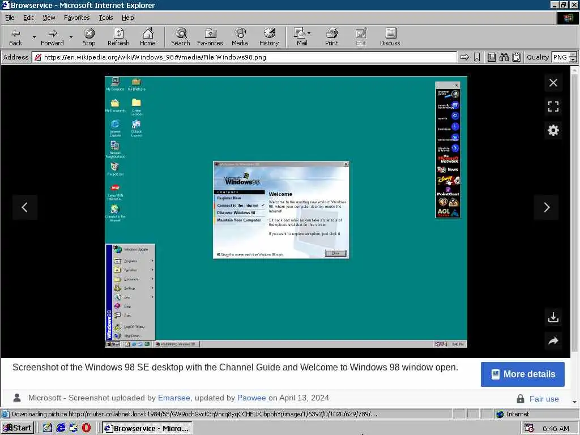This screenshot has height=435, width=580.
Task: Stop the page loading
Action: (x=89, y=37)
